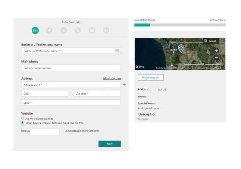This screenshot has width=241, height=169.
Task: Focus the Primary phone number field
Action: (71, 68)
